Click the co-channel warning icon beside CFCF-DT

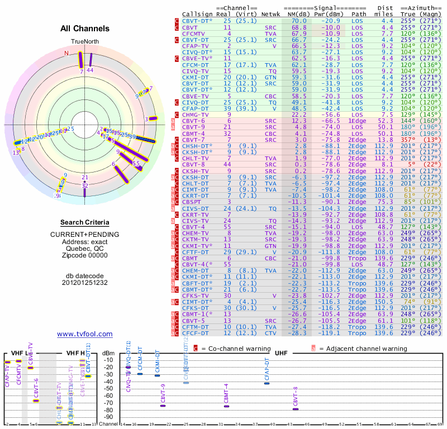177,333
